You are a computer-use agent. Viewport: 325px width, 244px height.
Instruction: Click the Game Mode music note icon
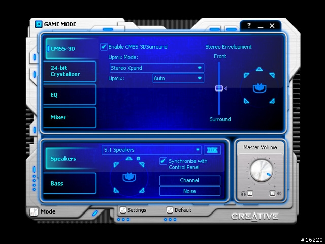(39, 24)
